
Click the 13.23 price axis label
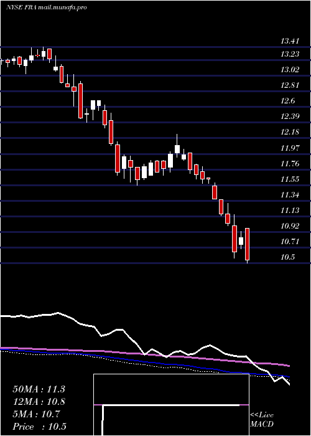290,54
